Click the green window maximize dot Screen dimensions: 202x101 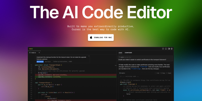click(32, 49)
